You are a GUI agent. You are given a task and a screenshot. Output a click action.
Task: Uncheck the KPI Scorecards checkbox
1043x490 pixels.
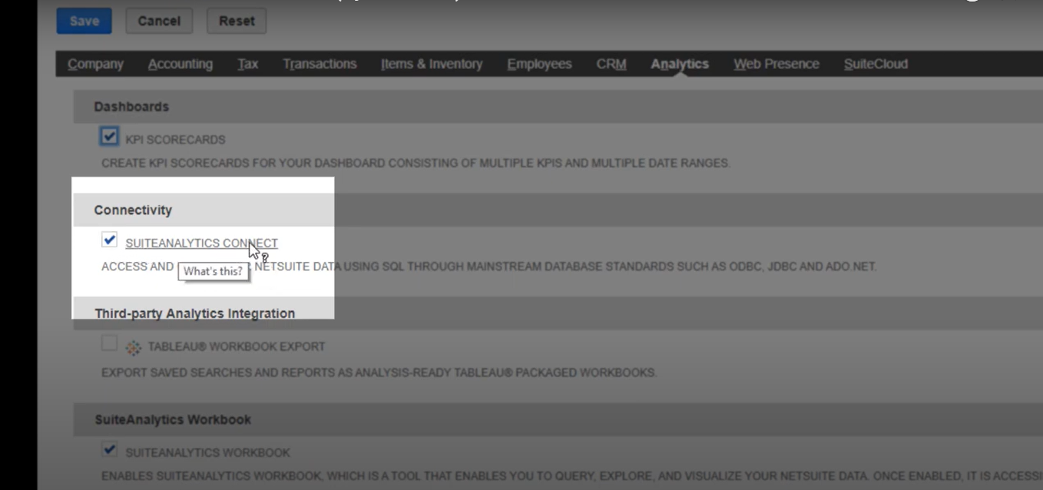(109, 137)
